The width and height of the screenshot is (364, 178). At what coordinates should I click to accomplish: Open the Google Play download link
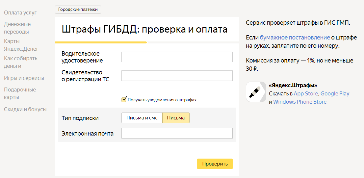pyautogui.click(x=335, y=93)
